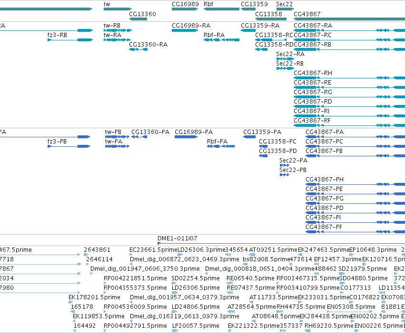Select the EK247463.5prime EST label
405x333 pixels.
pos(324,250)
